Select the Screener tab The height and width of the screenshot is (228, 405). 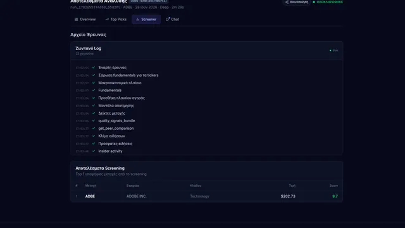[x=146, y=20]
